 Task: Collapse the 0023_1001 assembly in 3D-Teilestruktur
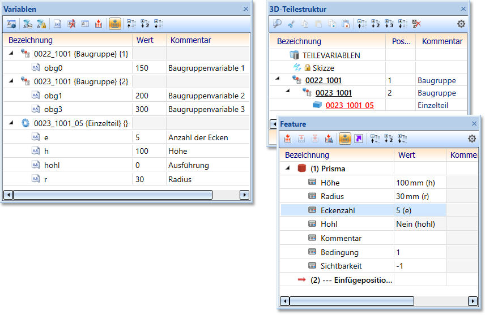point(288,91)
